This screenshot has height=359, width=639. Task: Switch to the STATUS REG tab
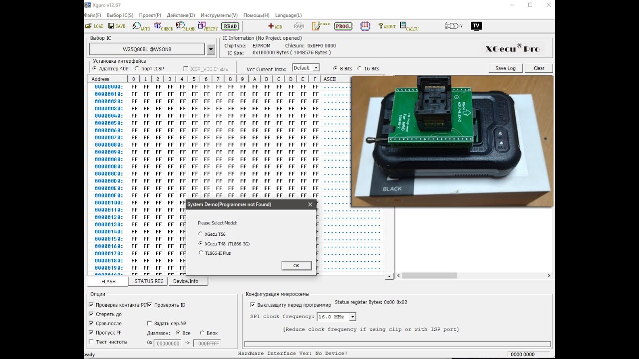(x=149, y=281)
